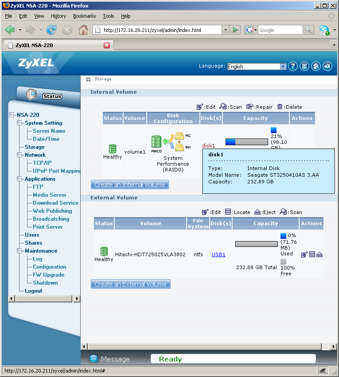339x377 pixels.
Task: Open Storage in the sidebar tree
Action: point(35,147)
